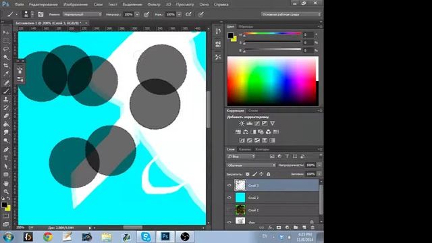Select the Слой 2 layer row
The height and width of the screenshot is (243, 432).
[x=272, y=198]
